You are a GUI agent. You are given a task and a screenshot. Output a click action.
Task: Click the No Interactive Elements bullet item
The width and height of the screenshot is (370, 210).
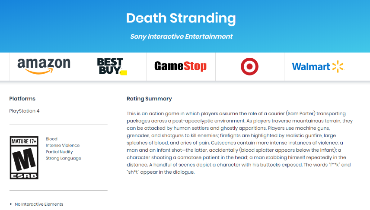point(39,204)
